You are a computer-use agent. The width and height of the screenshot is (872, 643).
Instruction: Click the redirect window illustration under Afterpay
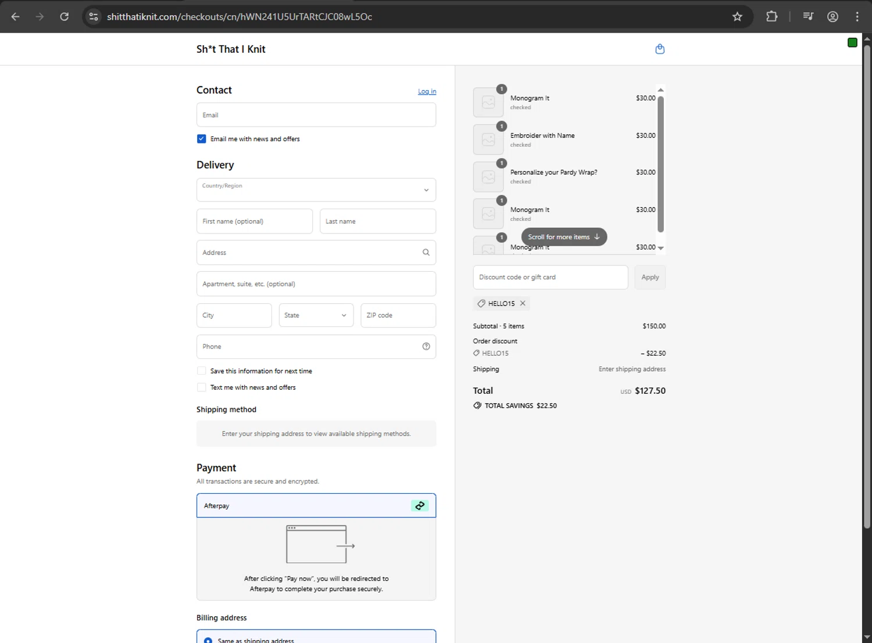[x=320, y=544]
